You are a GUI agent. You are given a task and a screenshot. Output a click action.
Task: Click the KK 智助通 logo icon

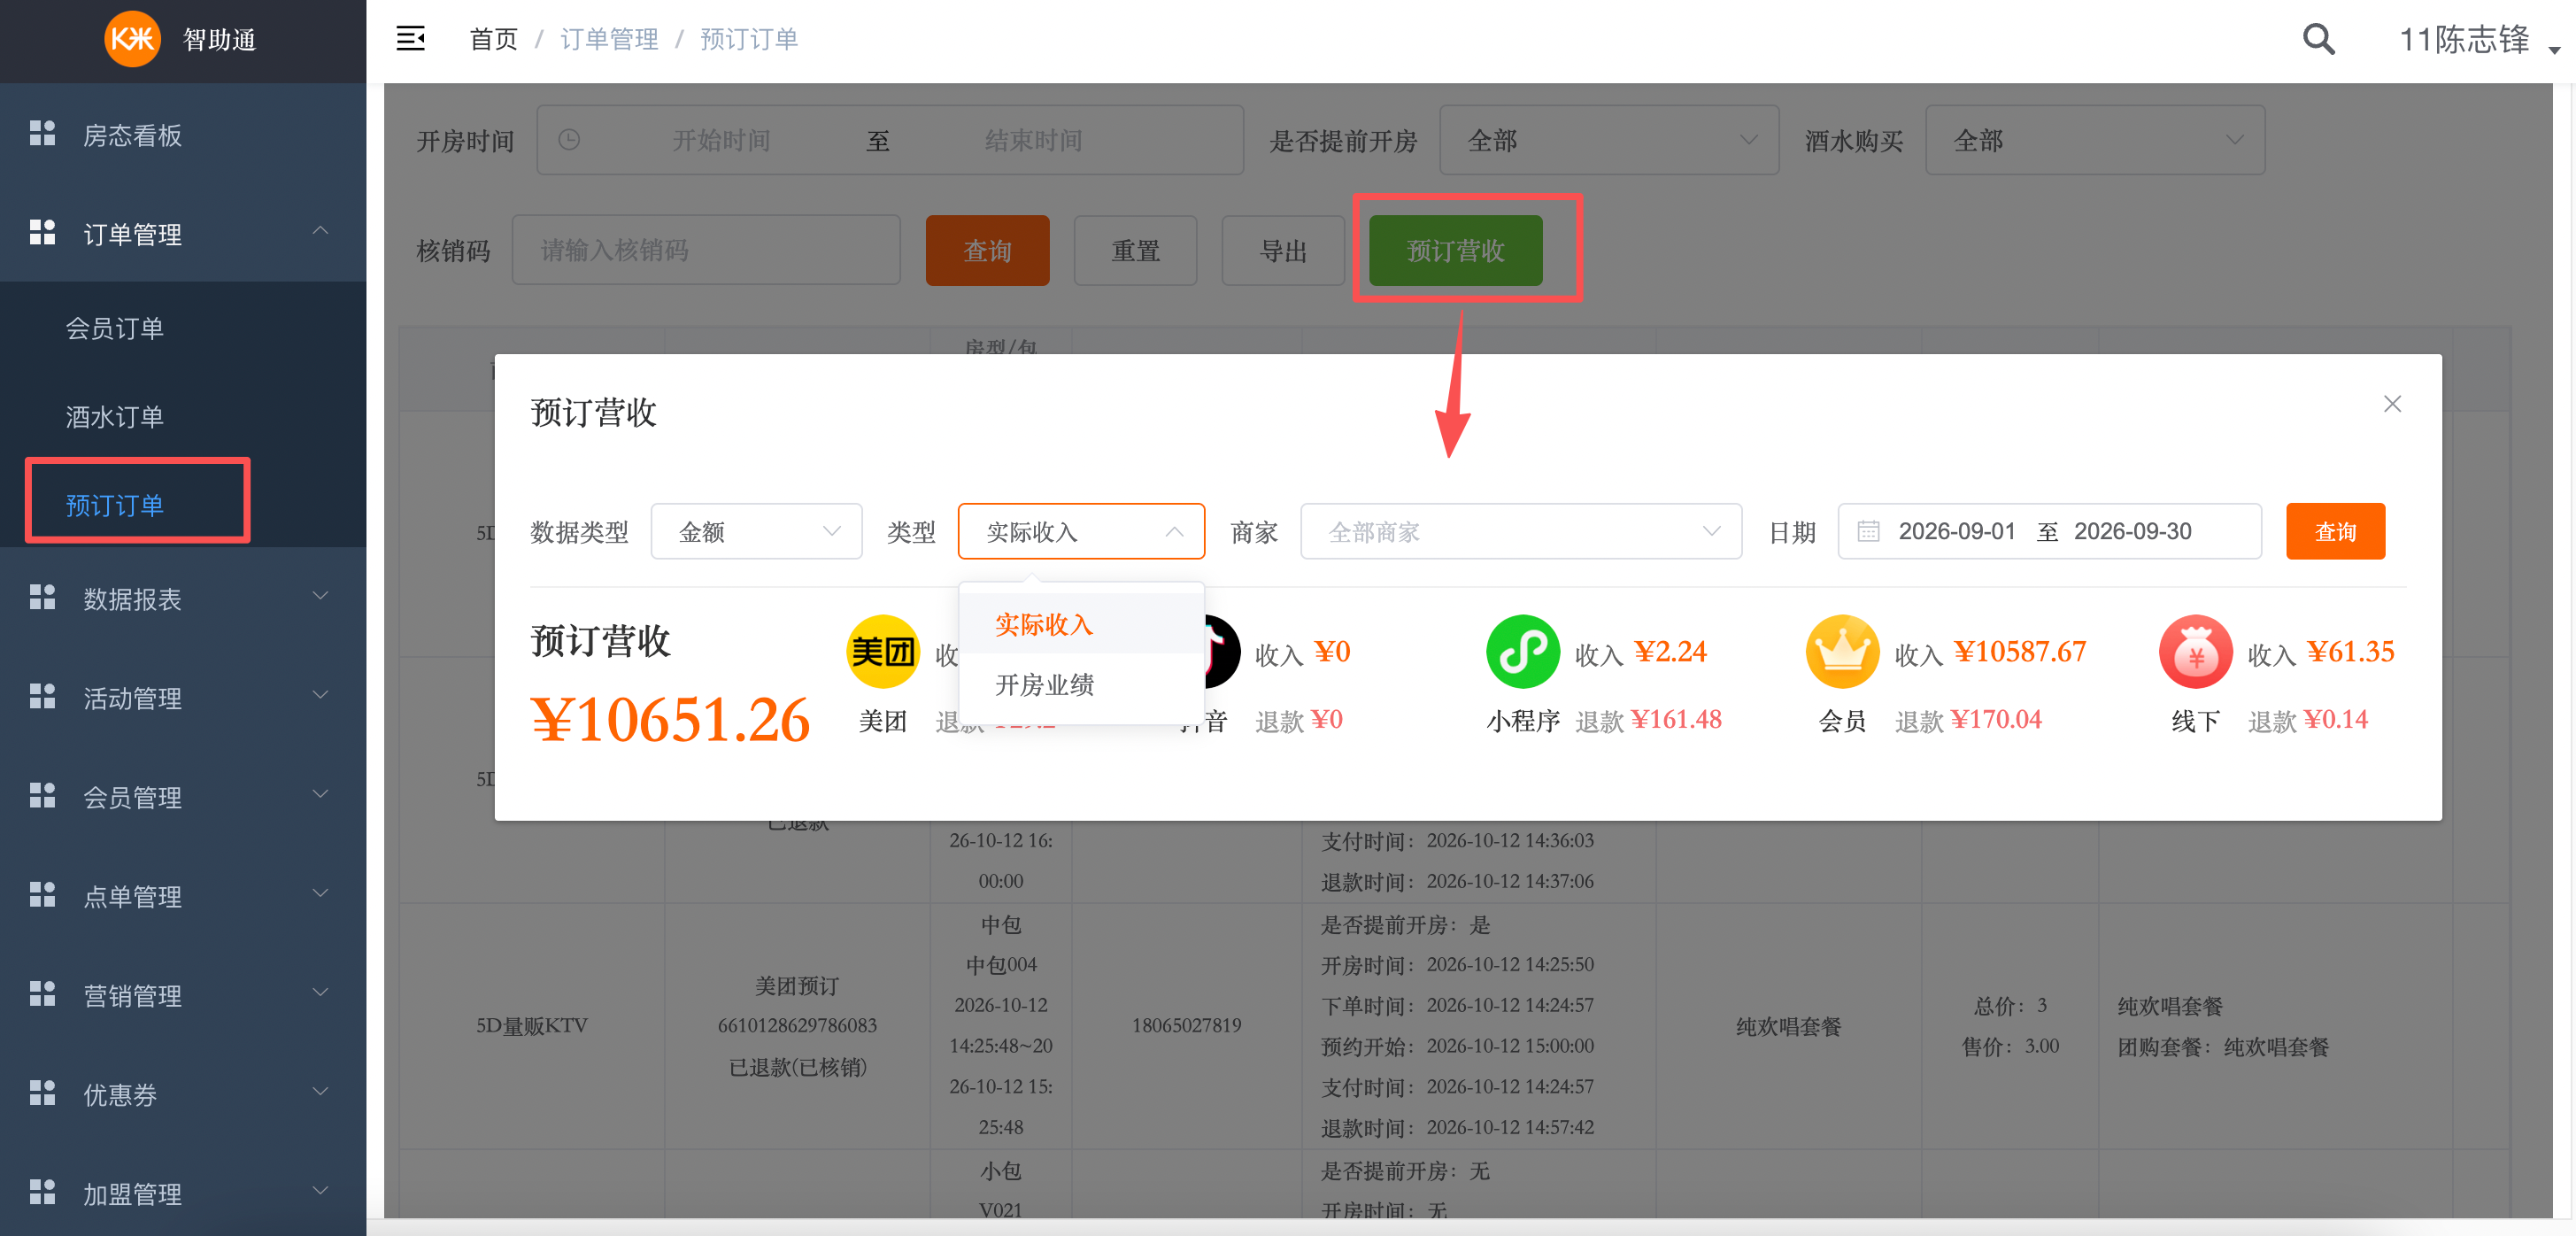point(132,39)
